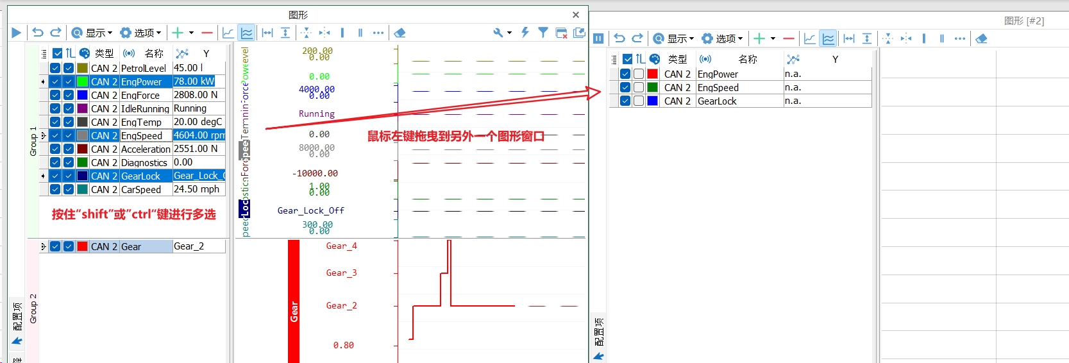The height and width of the screenshot is (363, 1069).
Task: Uncheck first checkbox of PetrolLevel row
Action: click(55, 68)
